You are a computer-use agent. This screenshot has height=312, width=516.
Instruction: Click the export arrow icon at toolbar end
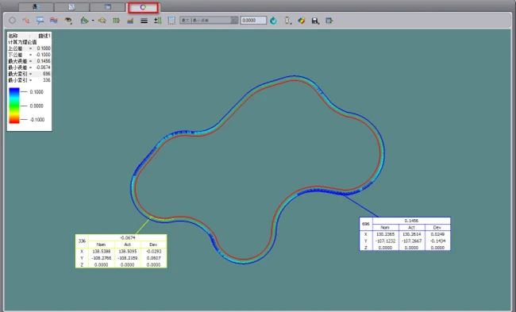329,21
